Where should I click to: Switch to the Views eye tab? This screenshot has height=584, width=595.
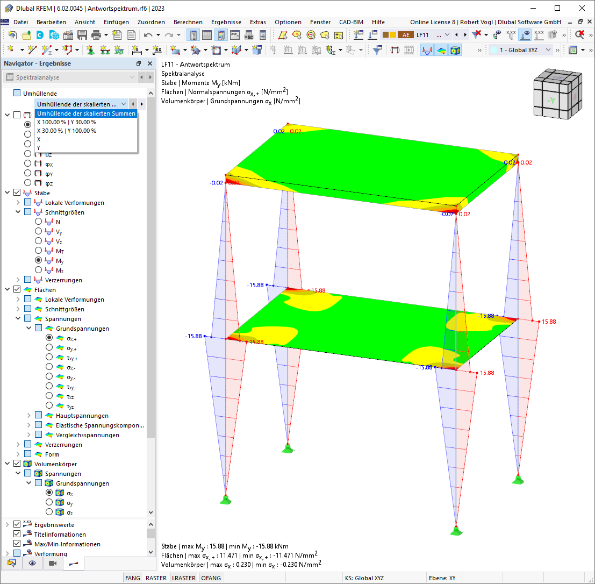point(32,563)
